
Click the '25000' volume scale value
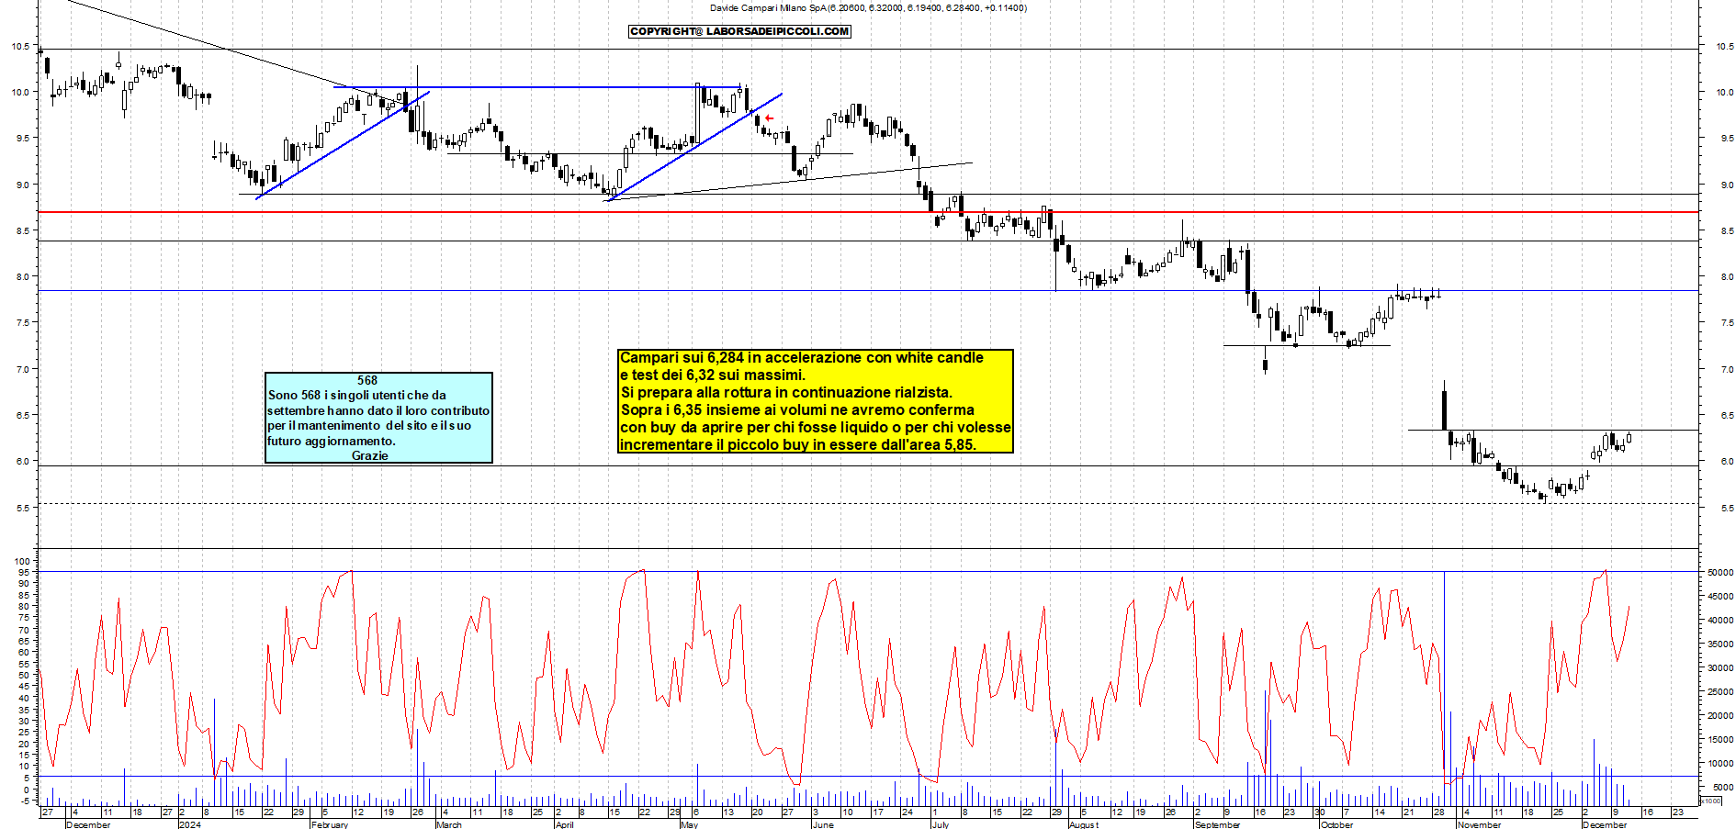point(1720,691)
